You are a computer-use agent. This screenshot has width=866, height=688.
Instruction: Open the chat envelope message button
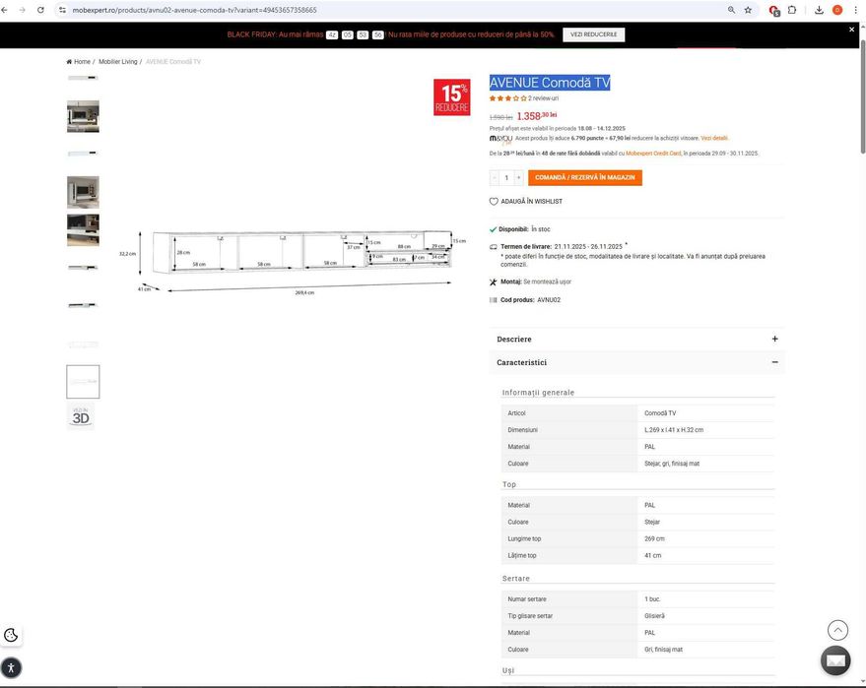(x=835, y=660)
